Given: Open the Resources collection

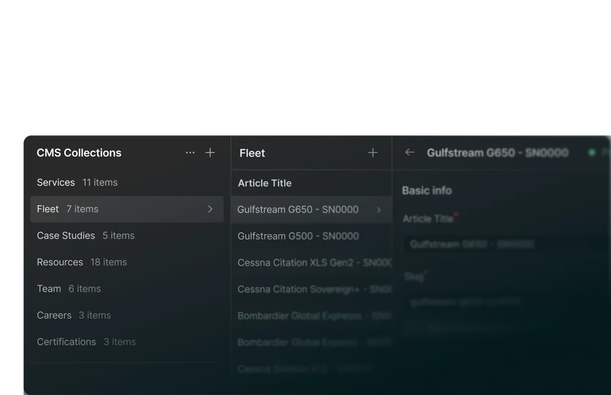Looking at the screenshot, I should 127,262.
